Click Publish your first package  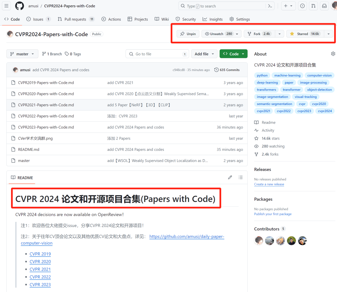click(x=273, y=214)
